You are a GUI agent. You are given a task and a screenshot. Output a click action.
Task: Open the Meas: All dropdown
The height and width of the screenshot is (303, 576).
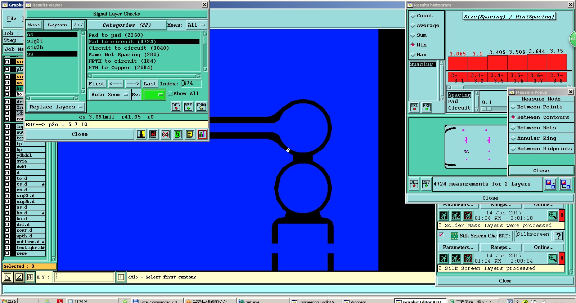(x=196, y=25)
